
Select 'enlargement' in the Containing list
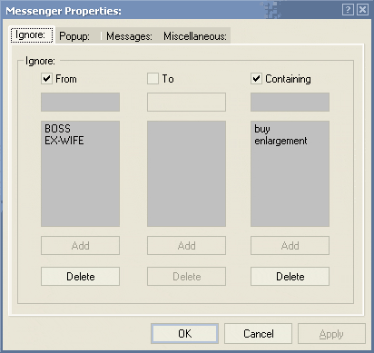coord(280,141)
